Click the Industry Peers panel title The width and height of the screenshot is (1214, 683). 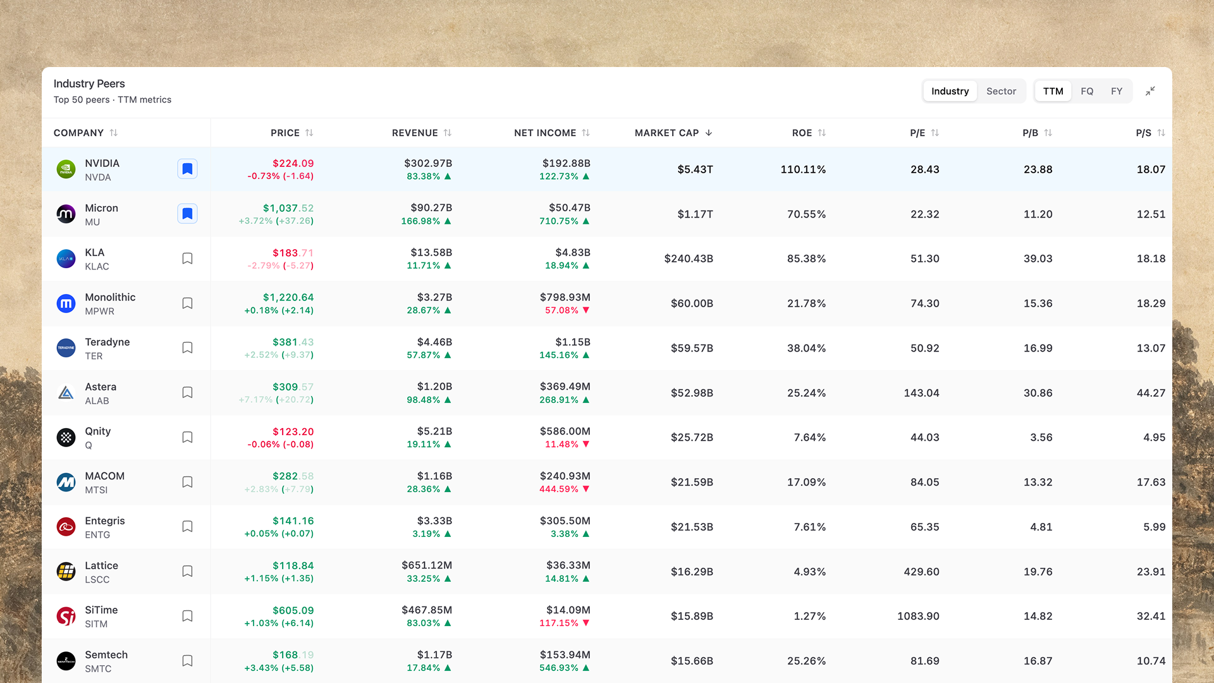coord(89,83)
